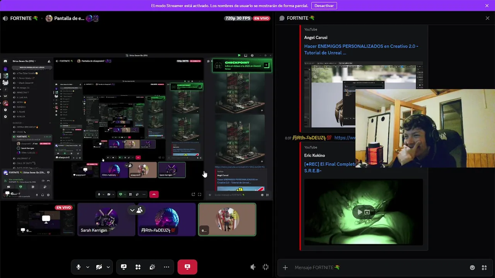Click the Pantalla de e... stream title

point(69,18)
